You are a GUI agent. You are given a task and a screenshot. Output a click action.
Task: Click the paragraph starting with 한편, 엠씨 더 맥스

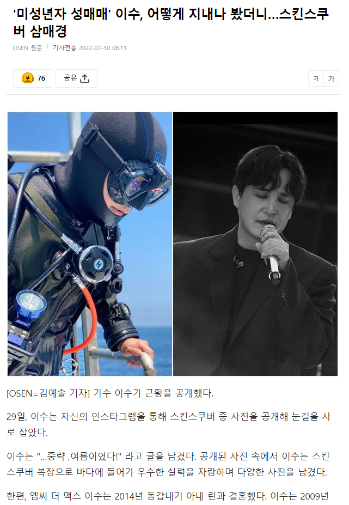[167, 496]
